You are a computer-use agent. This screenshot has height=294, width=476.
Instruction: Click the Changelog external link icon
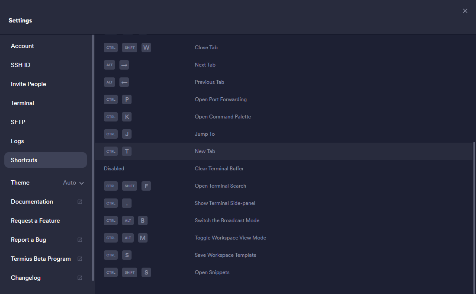80,278
